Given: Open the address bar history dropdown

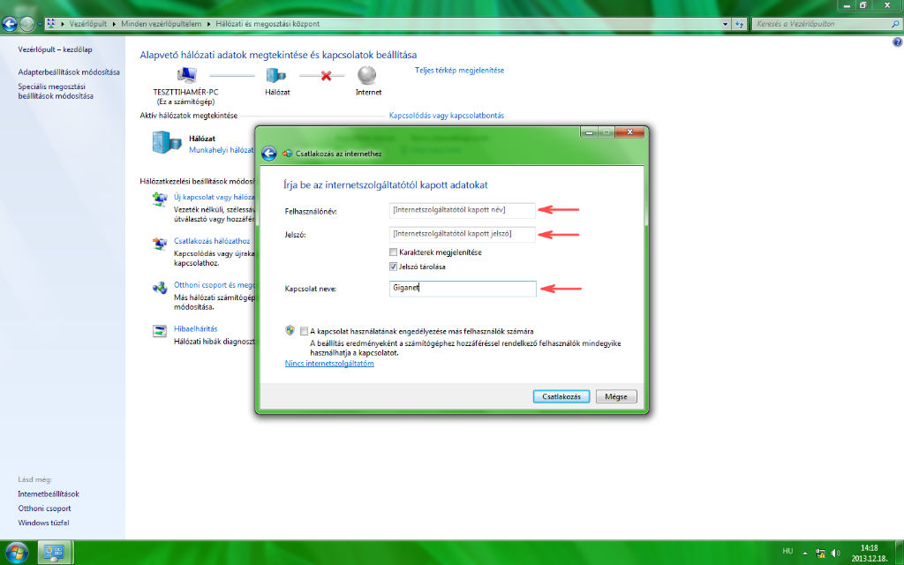Looking at the screenshot, I should tap(726, 24).
